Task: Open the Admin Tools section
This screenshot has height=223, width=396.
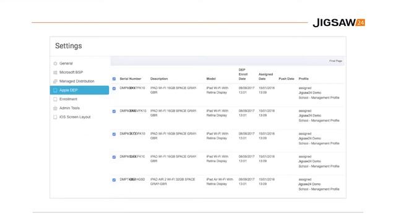Action: (x=69, y=108)
